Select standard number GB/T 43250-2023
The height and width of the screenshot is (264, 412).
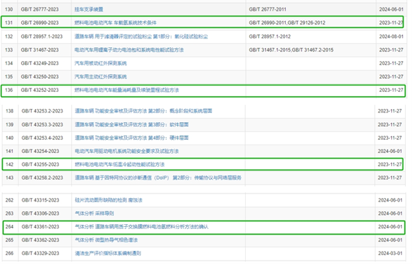[40, 77]
